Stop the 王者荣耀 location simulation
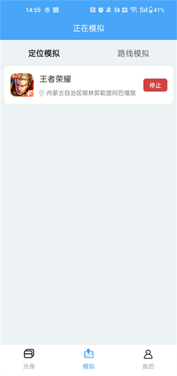This screenshot has width=177, height=376. pyautogui.click(x=155, y=85)
